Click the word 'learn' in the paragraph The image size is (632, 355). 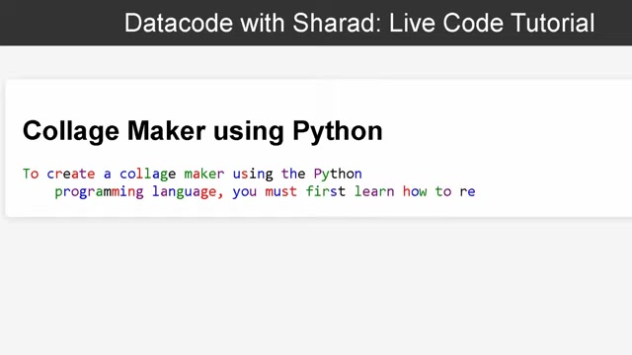click(374, 191)
